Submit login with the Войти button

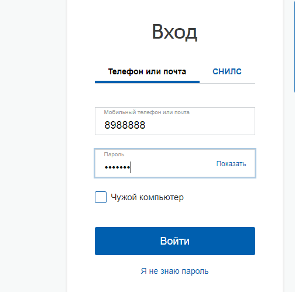(x=175, y=241)
